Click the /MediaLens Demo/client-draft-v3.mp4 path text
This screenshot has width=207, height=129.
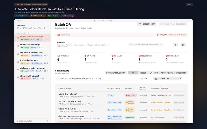tap(77, 96)
